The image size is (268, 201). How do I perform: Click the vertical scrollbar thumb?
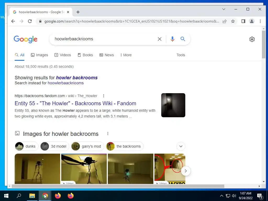click(x=263, y=44)
